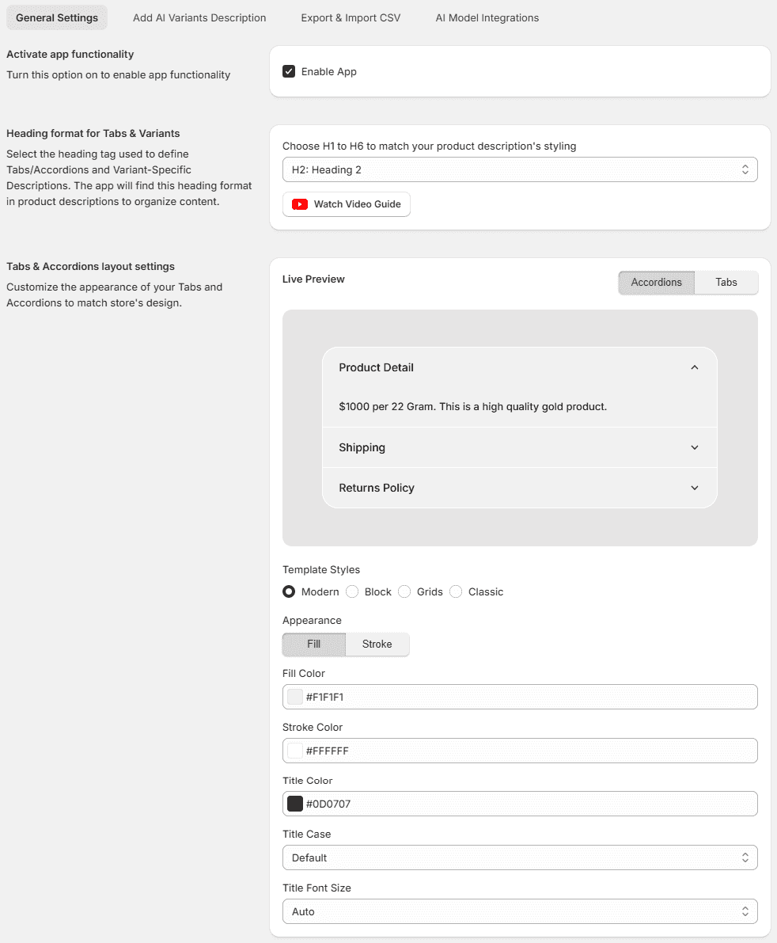Image resolution: width=777 pixels, height=943 pixels.
Task: Toggle the Enable App checkbox
Action: click(289, 71)
